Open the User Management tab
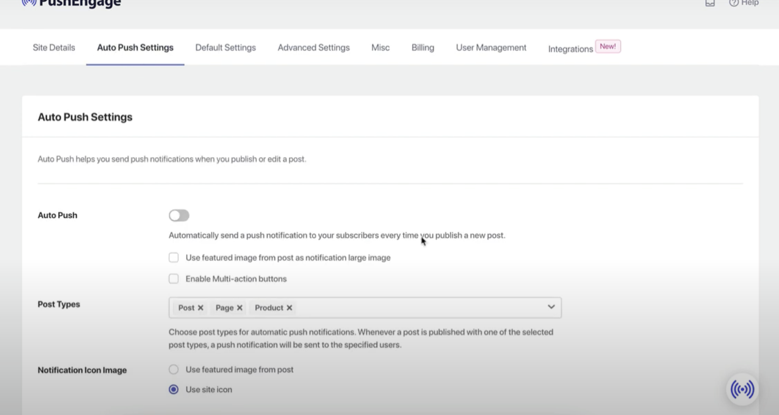The image size is (779, 415). click(x=491, y=48)
